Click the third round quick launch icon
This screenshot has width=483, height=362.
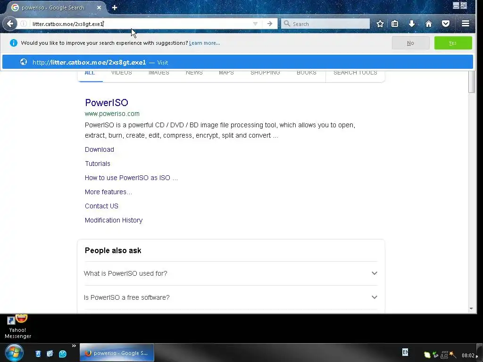coord(63,354)
